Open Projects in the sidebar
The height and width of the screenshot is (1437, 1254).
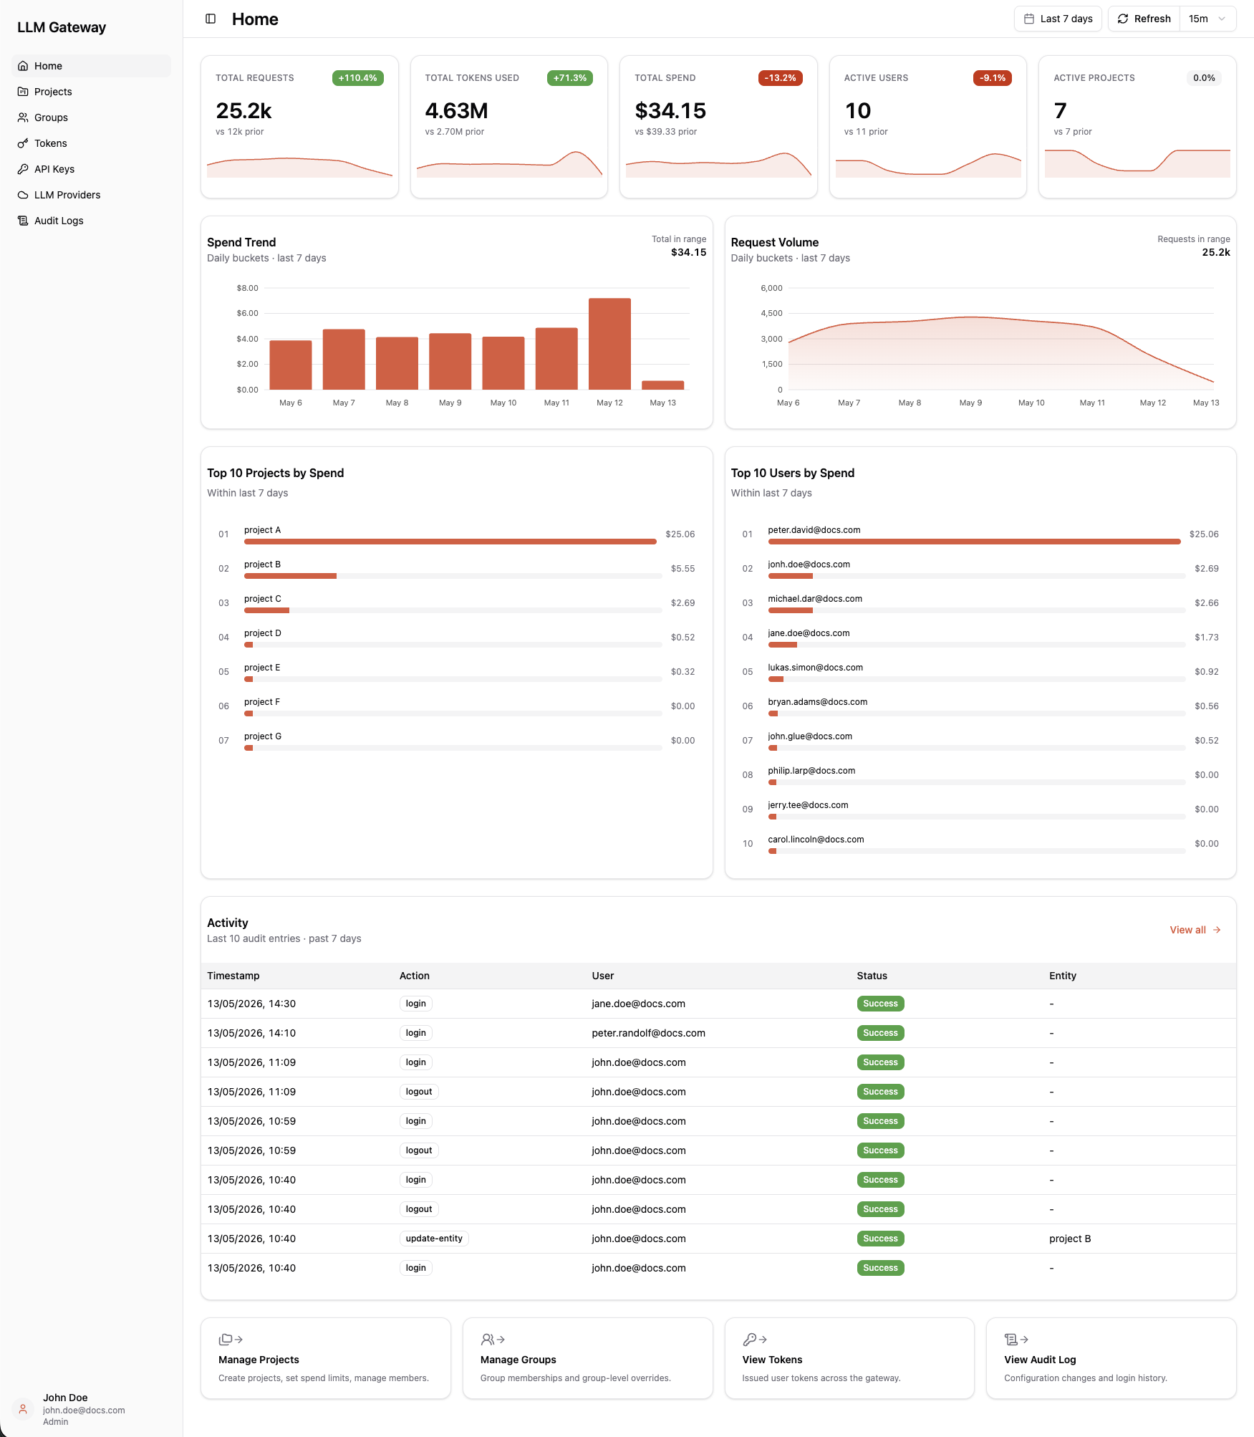point(91,92)
